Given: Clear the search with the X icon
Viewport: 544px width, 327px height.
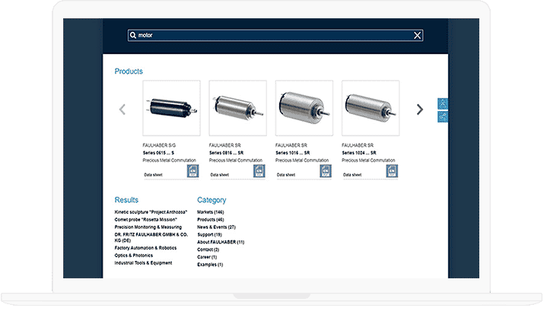Looking at the screenshot, I should [x=417, y=36].
